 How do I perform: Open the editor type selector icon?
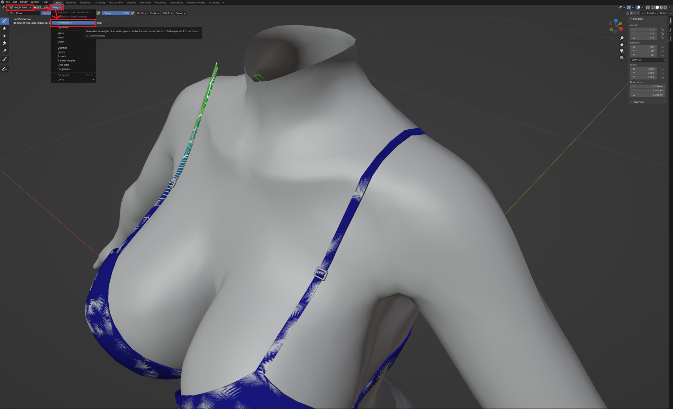point(4,7)
